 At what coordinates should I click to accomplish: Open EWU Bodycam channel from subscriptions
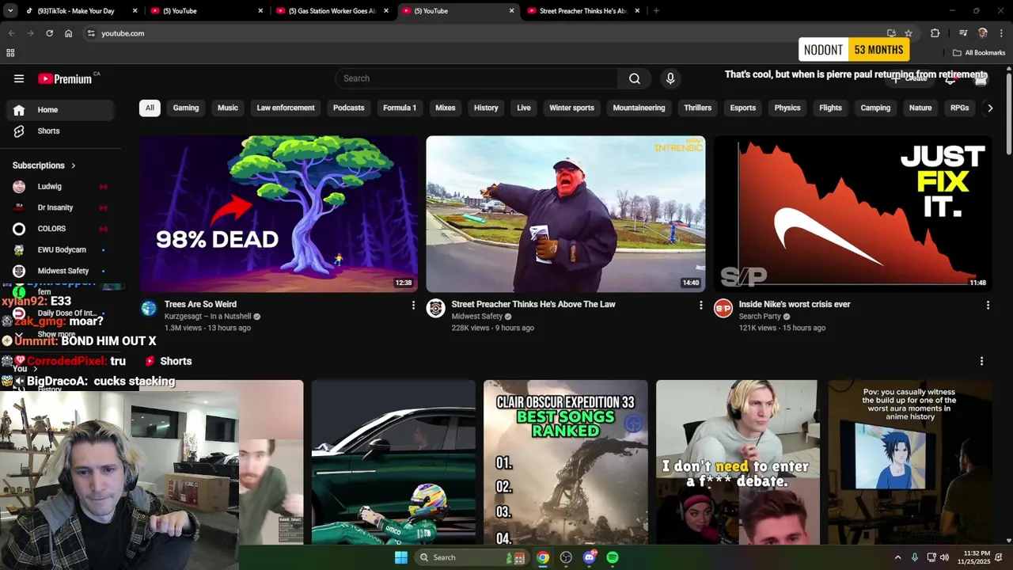(60, 249)
